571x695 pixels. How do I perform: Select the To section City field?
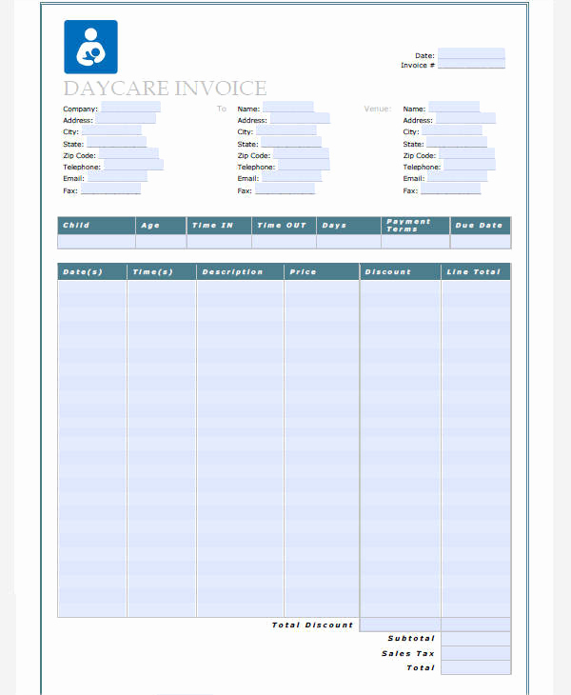pyautogui.click(x=286, y=129)
